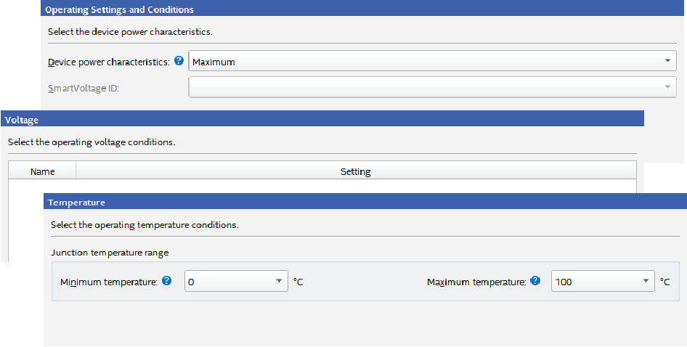
Task: Click the 'Device power characteristics:' label
Action: click(x=109, y=62)
